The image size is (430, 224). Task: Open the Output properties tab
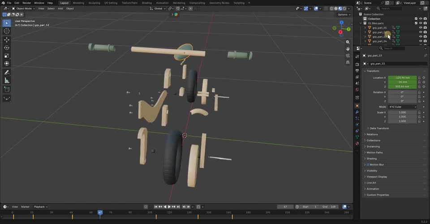[x=357, y=71]
